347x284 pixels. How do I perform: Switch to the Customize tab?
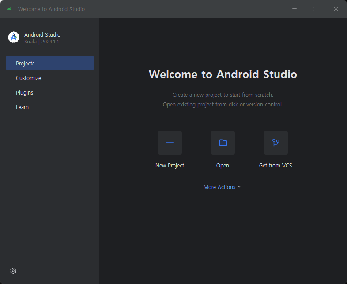tap(50, 78)
